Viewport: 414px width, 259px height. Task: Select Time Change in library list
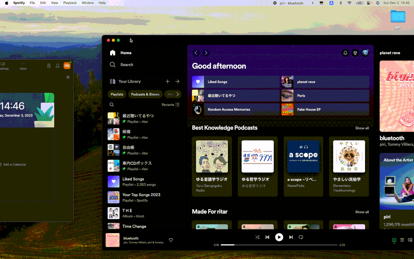[144, 226]
